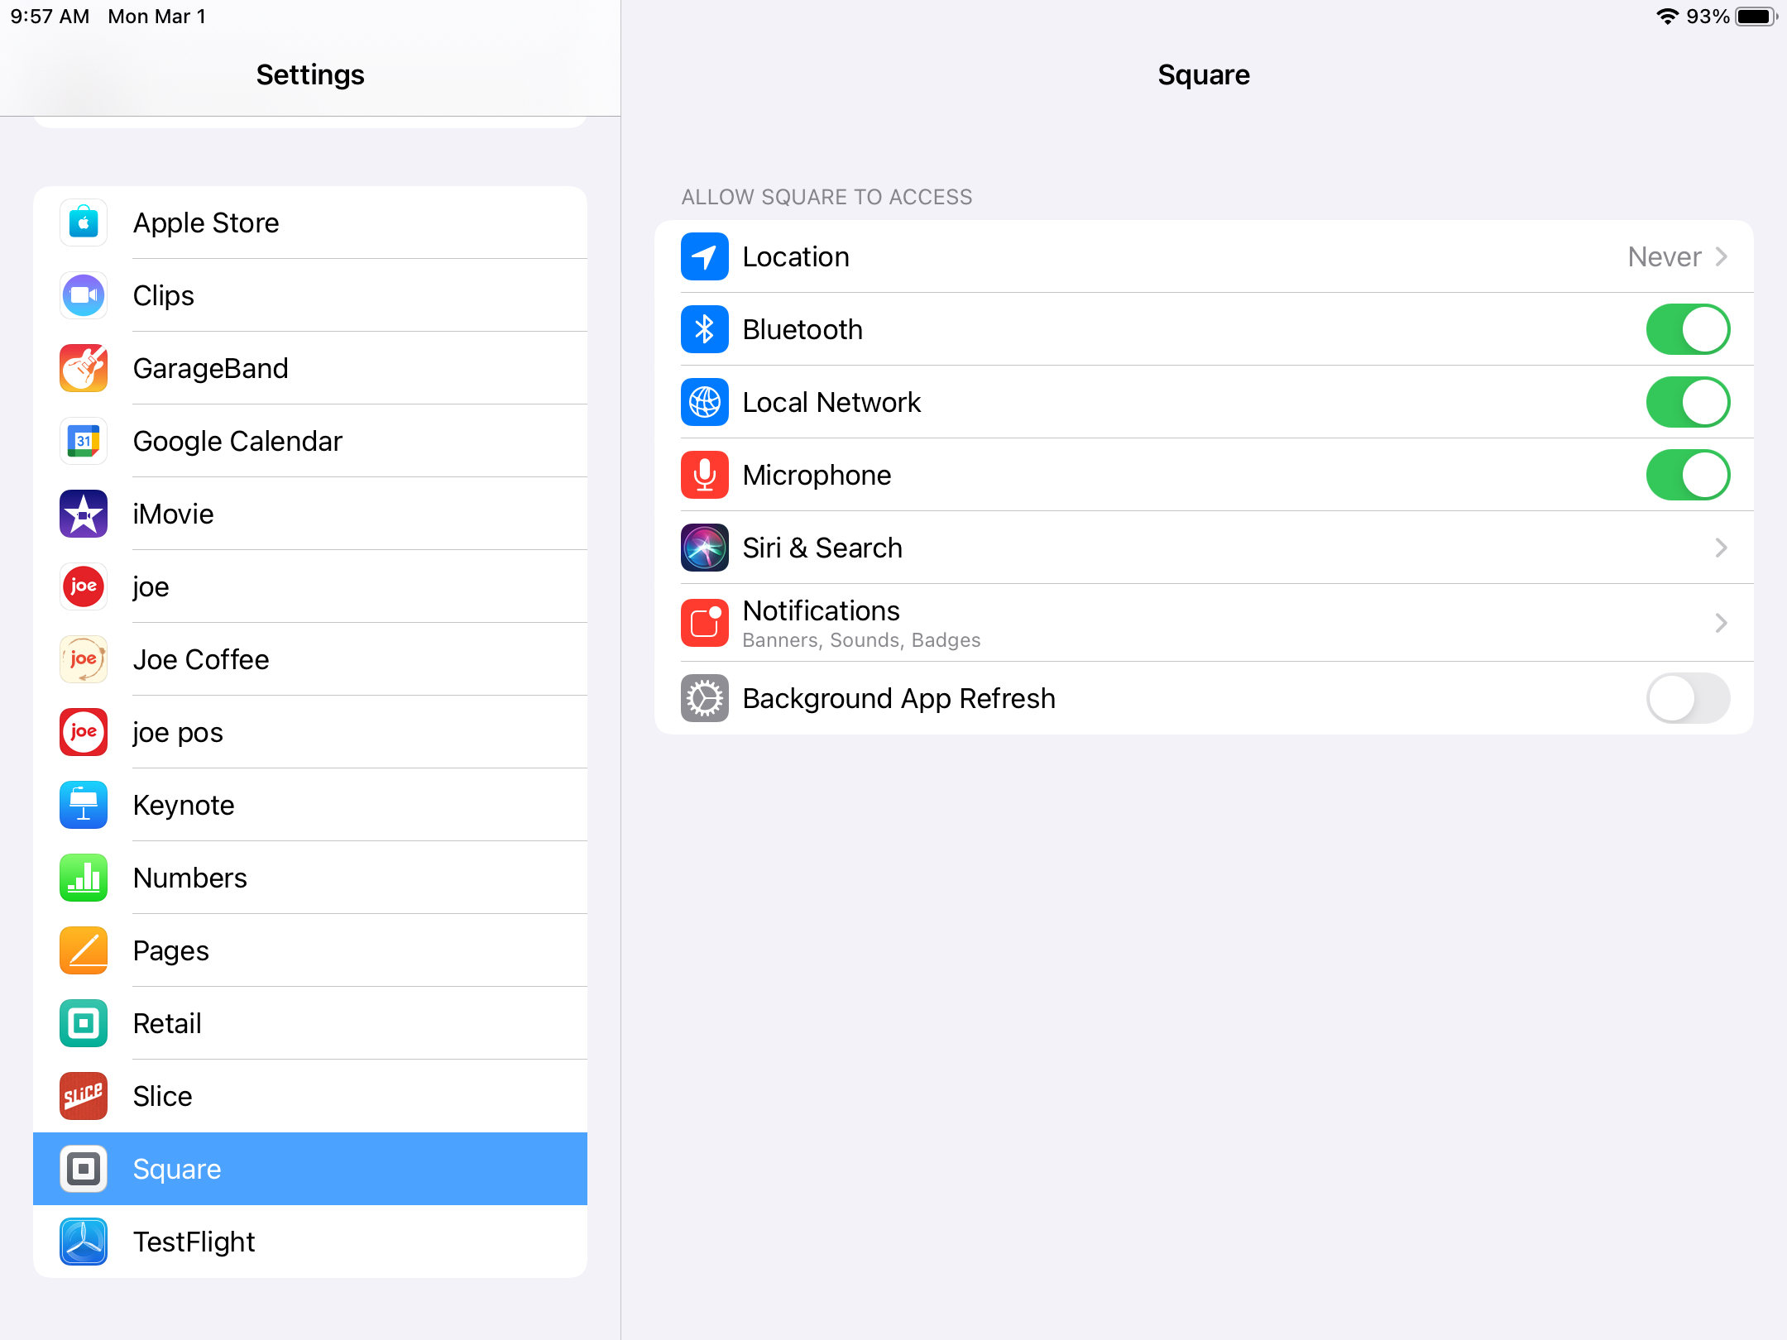Tap the red Microphone icon
The image size is (1787, 1340).
705,475
